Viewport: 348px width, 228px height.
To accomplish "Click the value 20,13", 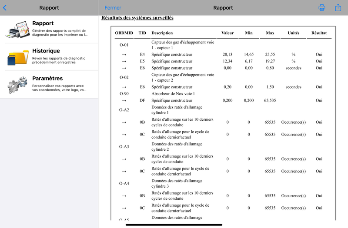I will tap(228, 55).
